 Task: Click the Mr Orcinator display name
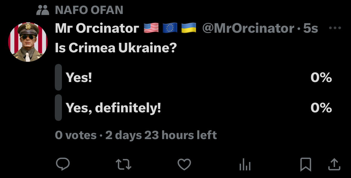(x=97, y=29)
